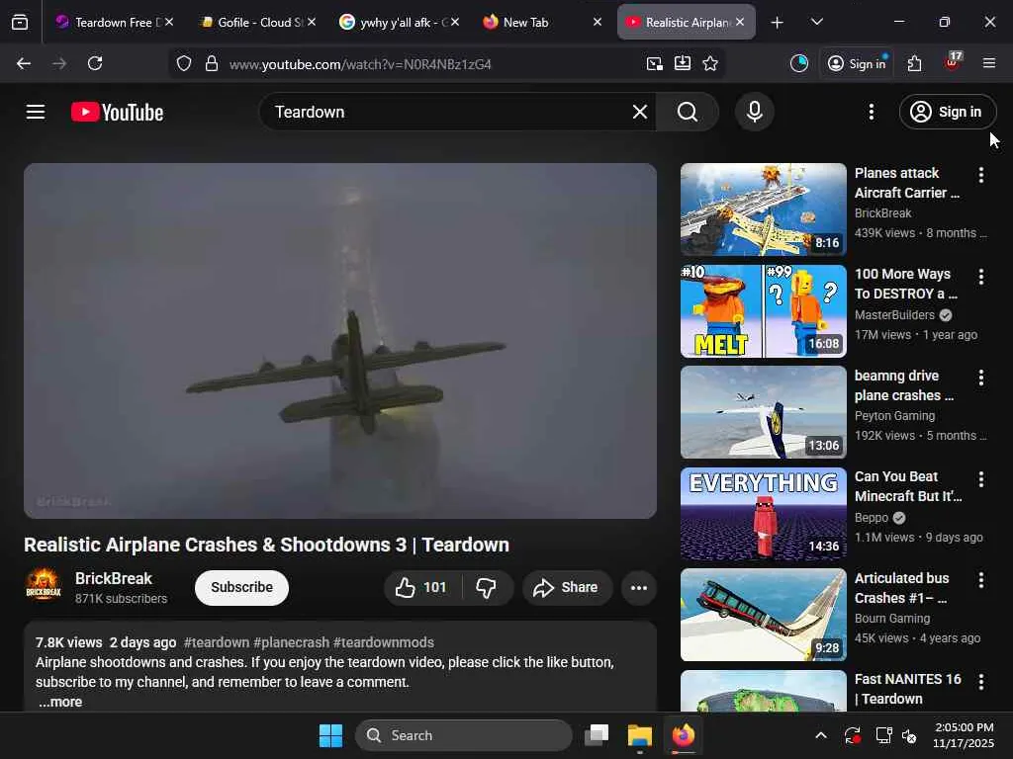Click Firefox toolbar Sign in button
This screenshot has height=759, width=1013.
[858, 63]
